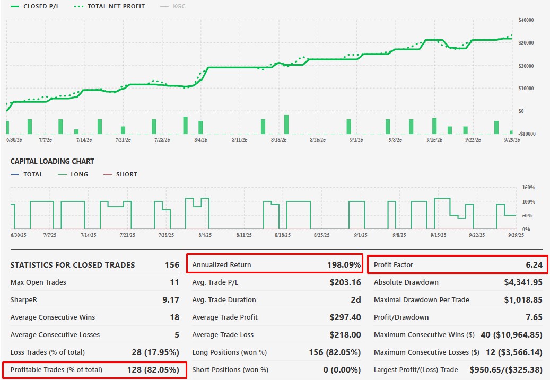Show the KGC series from legend

click(x=179, y=7)
